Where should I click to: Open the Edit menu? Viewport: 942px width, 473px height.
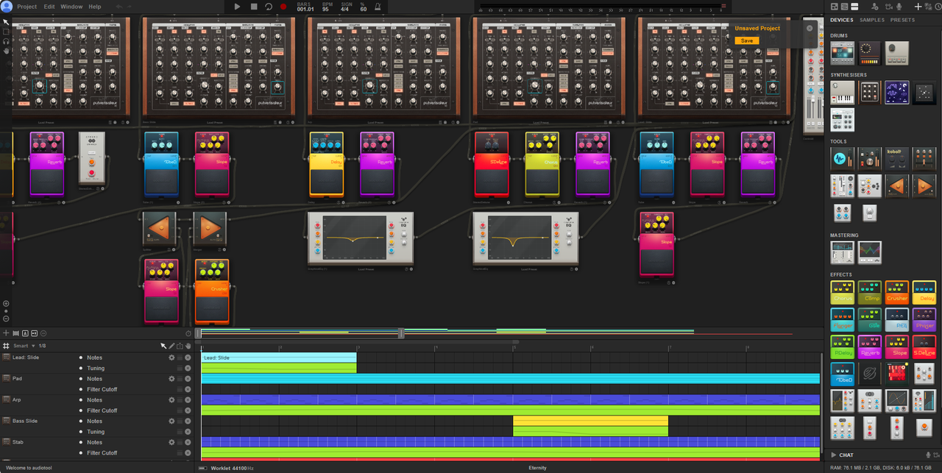click(x=49, y=7)
